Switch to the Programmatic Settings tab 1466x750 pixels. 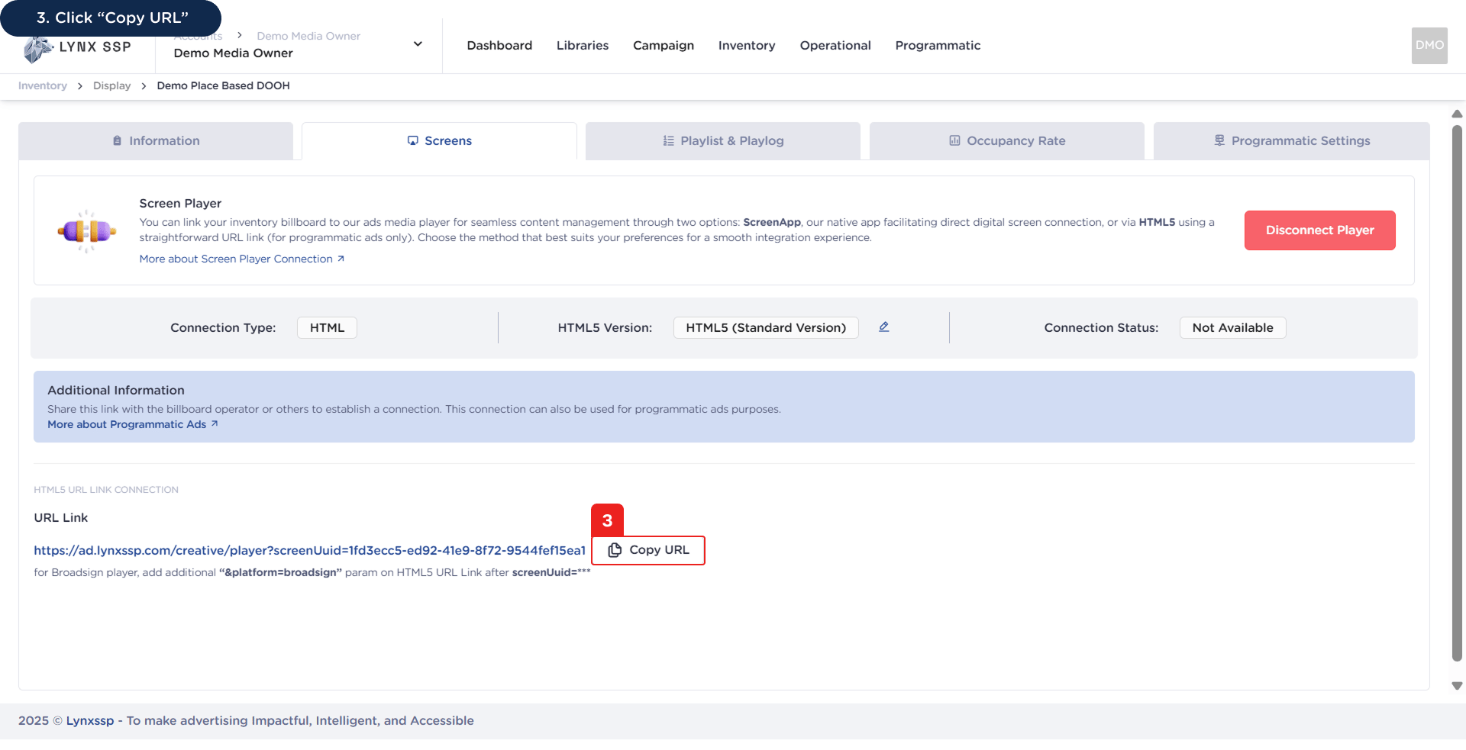click(1292, 141)
